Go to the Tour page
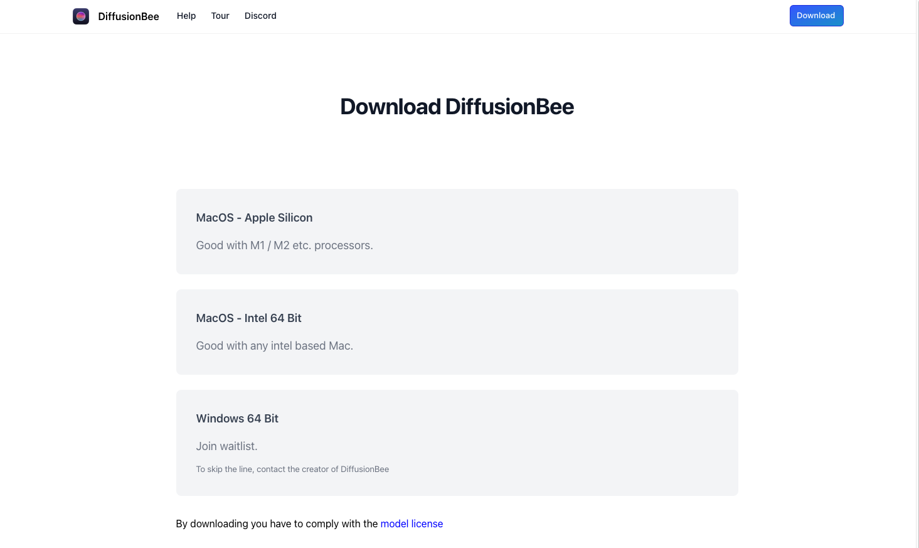This screenshot has width=919, height=548. tap(220, 16)
